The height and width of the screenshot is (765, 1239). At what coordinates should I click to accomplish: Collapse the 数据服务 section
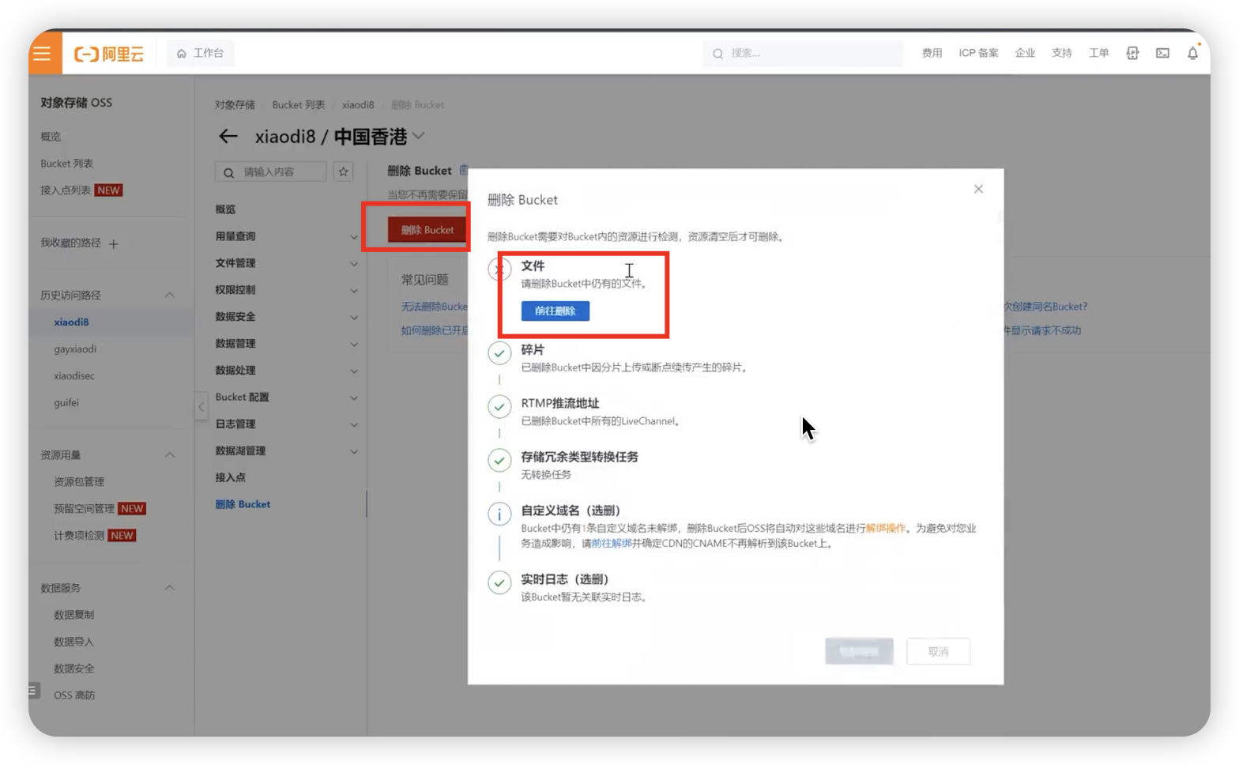point(169,588)
